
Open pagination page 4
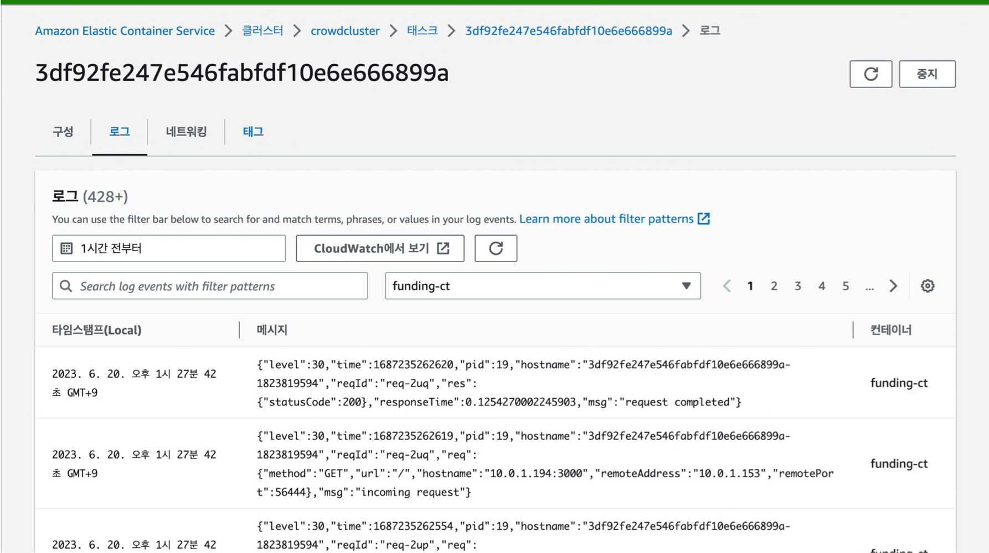tap(822, 286)
